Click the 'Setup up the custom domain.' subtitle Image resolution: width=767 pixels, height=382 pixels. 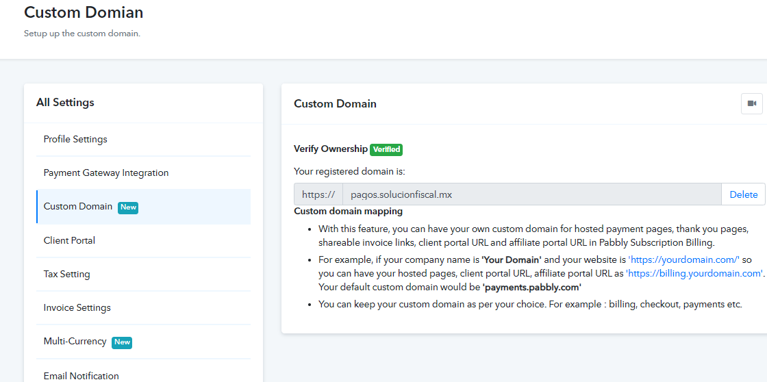[82, 34]
